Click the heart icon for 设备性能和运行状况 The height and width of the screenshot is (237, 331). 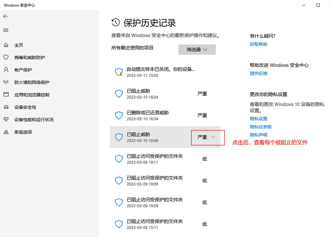pos(6,119)
